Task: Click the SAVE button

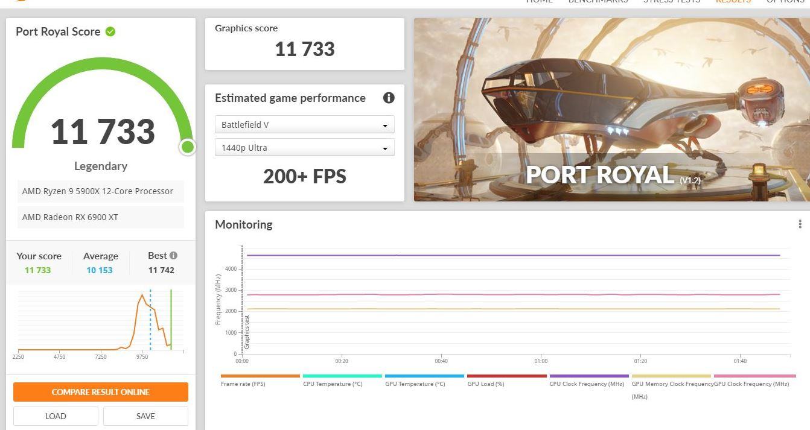Action: click(145, 416)
